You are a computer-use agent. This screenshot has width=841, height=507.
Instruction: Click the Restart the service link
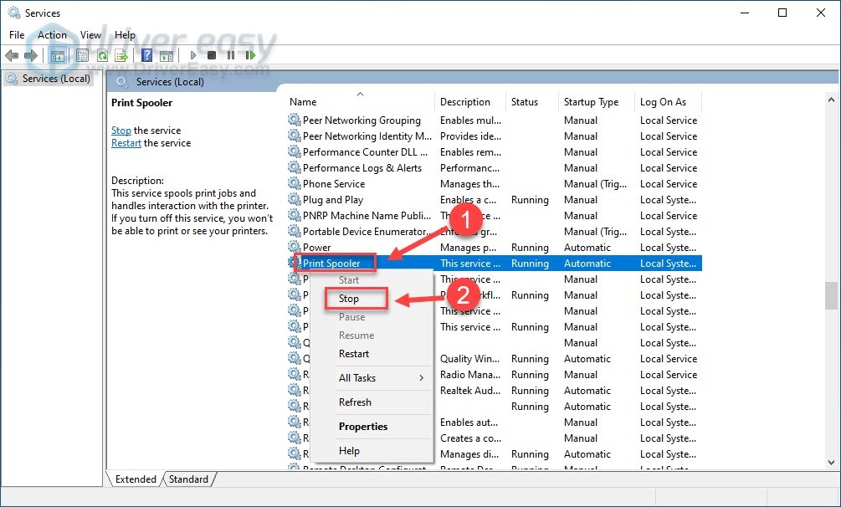[x=126, y=143]
